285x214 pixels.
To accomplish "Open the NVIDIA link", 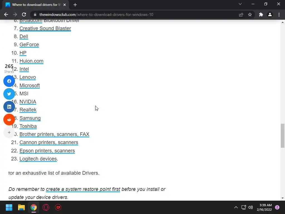I will pos(28,102).
